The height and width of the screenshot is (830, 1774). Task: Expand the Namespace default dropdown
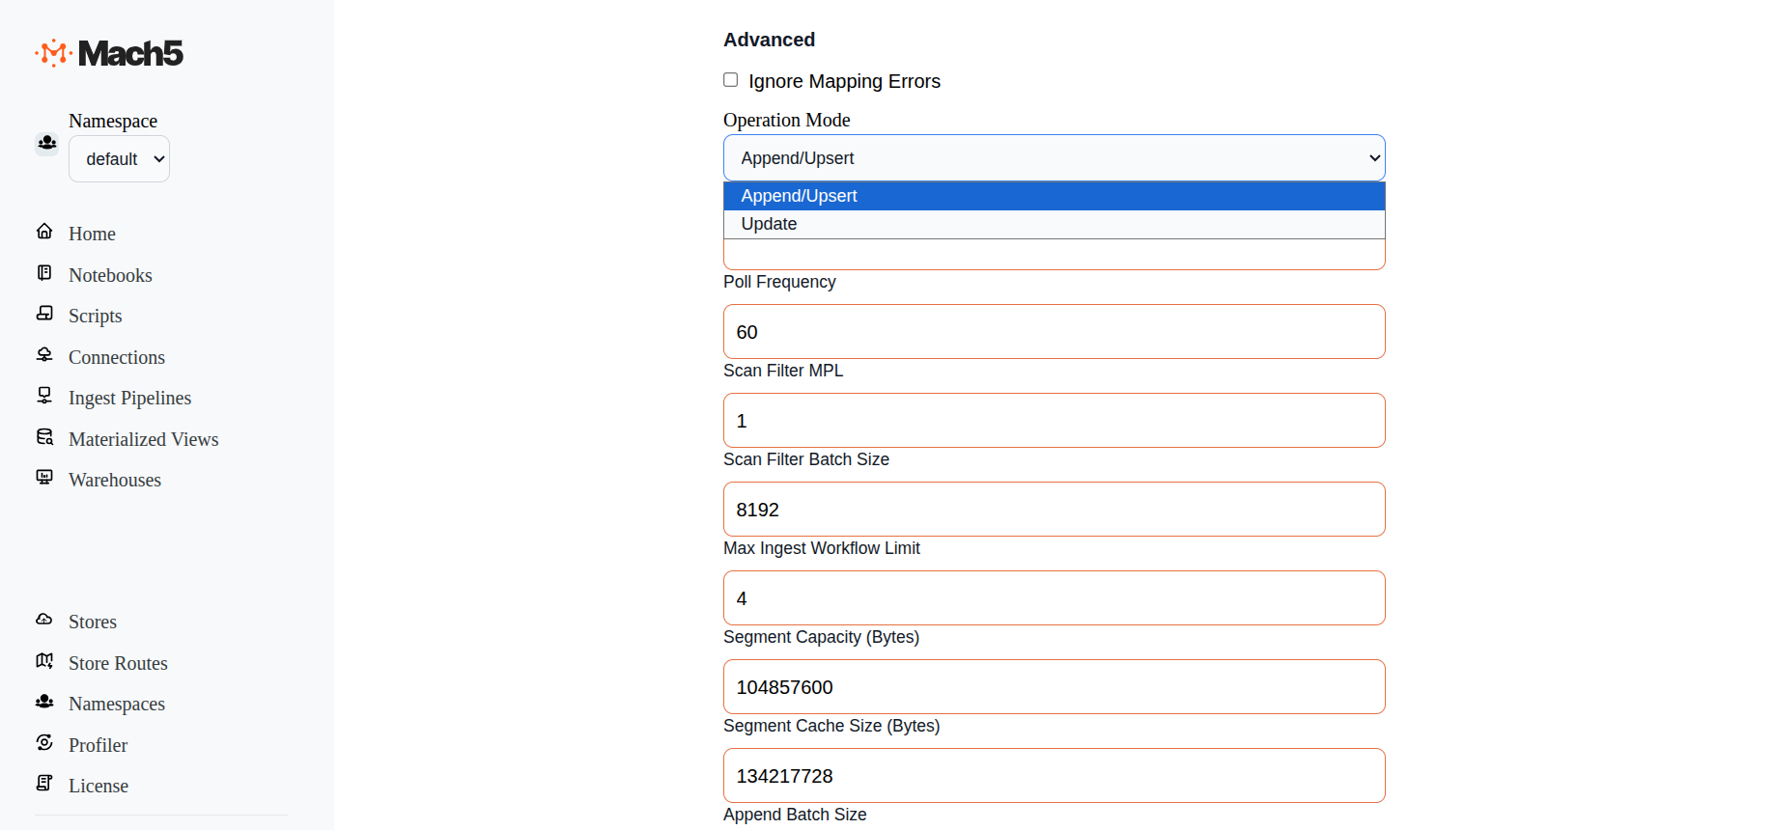119,159
